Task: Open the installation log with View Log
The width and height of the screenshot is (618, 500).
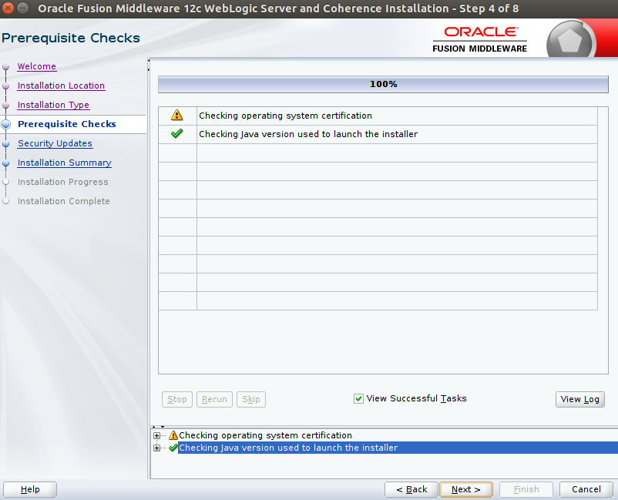Action: (x=580, y=399)
